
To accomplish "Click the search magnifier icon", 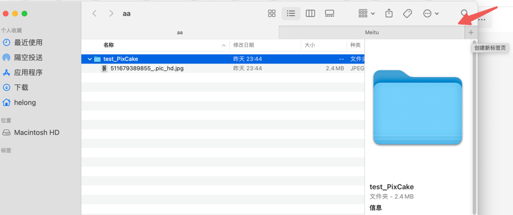I will coord(465,14).
